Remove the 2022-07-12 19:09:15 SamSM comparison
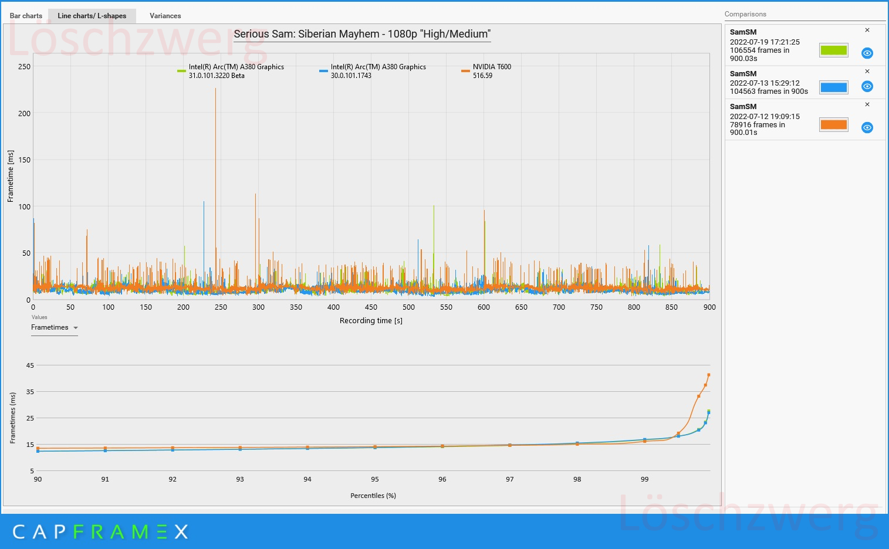 click(x=867, y=104)
